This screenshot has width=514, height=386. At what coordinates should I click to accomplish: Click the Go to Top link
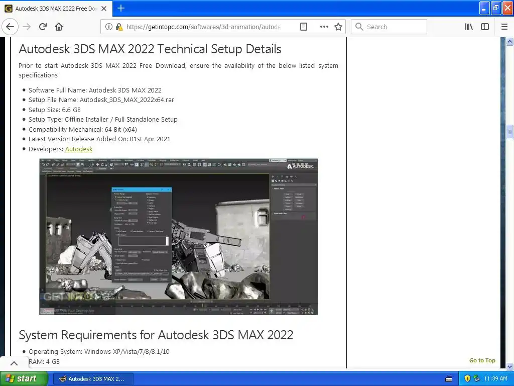(x=482, y=360)
